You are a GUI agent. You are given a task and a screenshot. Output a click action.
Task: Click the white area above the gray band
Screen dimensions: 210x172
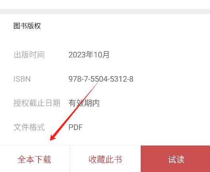(x=105, y=4)
